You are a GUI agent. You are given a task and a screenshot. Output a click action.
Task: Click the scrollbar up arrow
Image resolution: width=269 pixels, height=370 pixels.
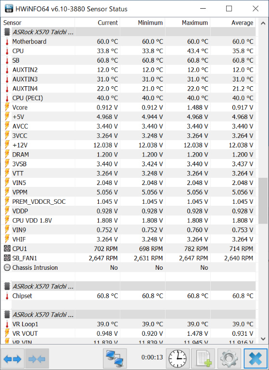[263, 23]
